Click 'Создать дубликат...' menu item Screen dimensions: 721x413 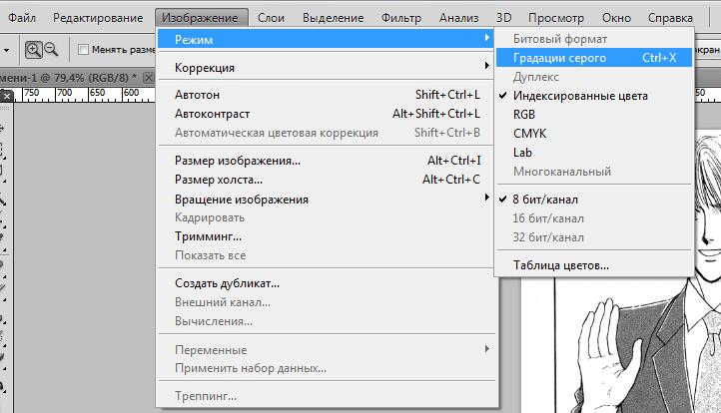click(x=227, y=283)
